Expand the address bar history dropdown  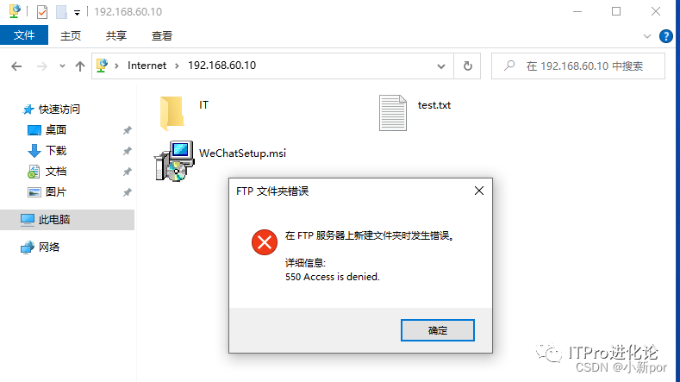[x=441, y=66]
